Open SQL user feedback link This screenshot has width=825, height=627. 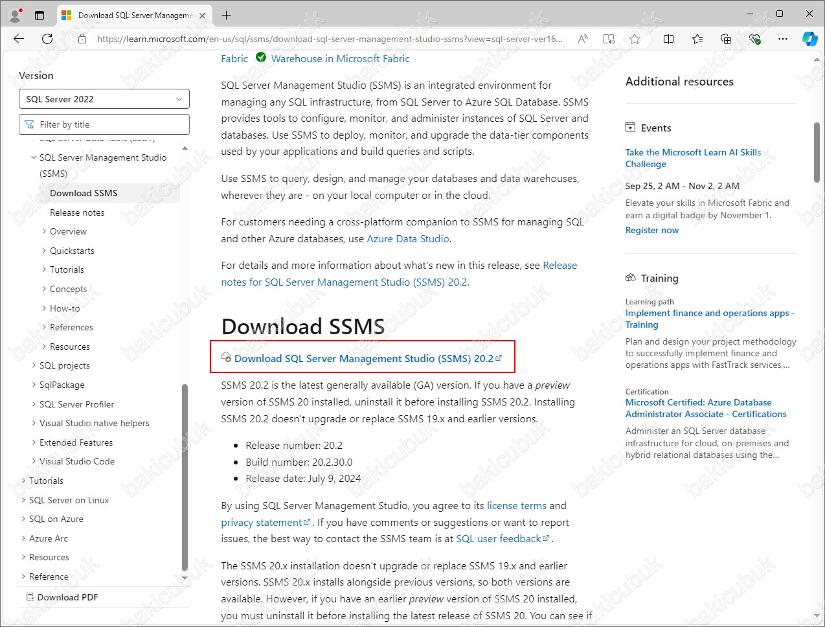(503, 538)
